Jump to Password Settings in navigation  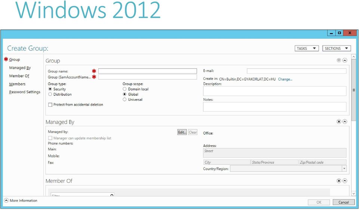(x=25, y=92)
